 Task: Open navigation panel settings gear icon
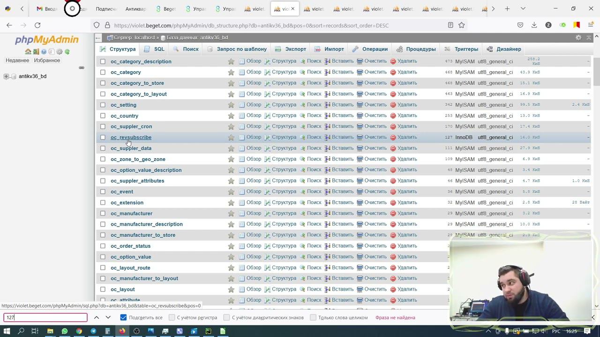tap(60, 51)
